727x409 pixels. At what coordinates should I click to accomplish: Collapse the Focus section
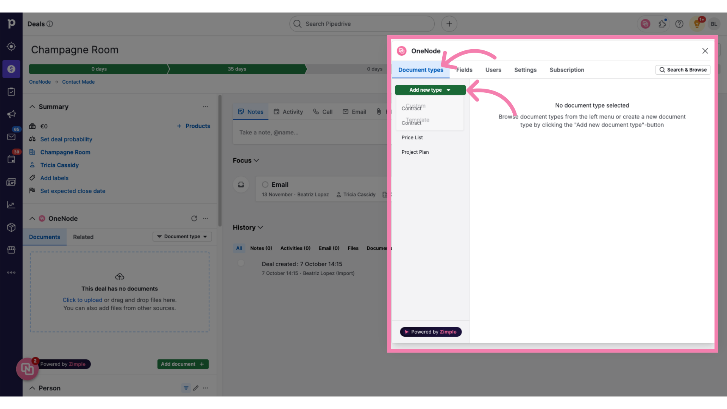point(256,161)
